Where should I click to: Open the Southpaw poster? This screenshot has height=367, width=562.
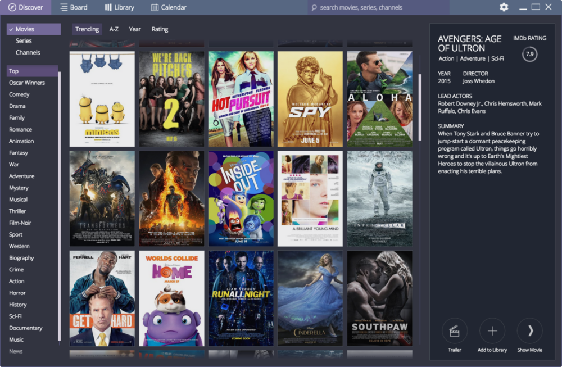[x=379, y=298]
